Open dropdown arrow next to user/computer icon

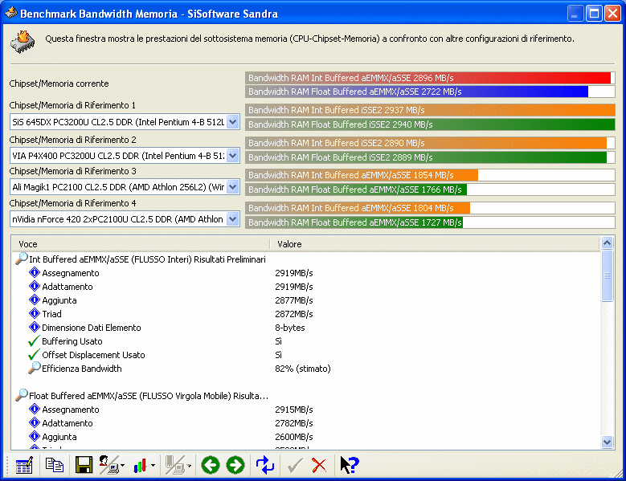122,466
